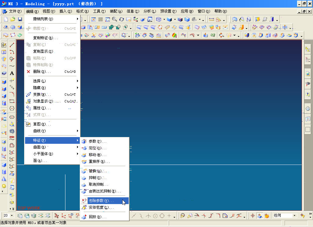Select the Polygon tool

click(x=12, y=108)
